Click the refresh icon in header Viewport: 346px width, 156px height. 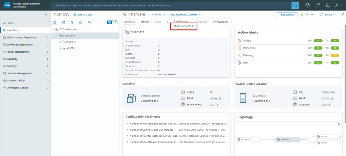tap(318, 5)
